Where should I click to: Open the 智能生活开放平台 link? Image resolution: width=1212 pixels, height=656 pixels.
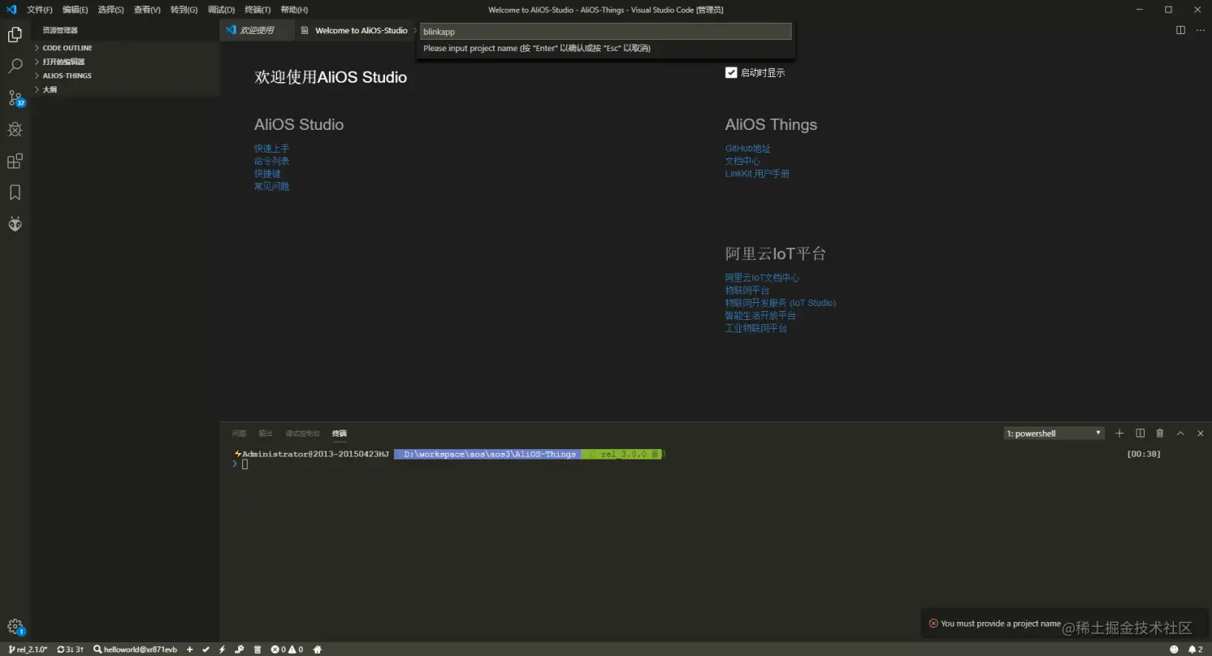760,315
